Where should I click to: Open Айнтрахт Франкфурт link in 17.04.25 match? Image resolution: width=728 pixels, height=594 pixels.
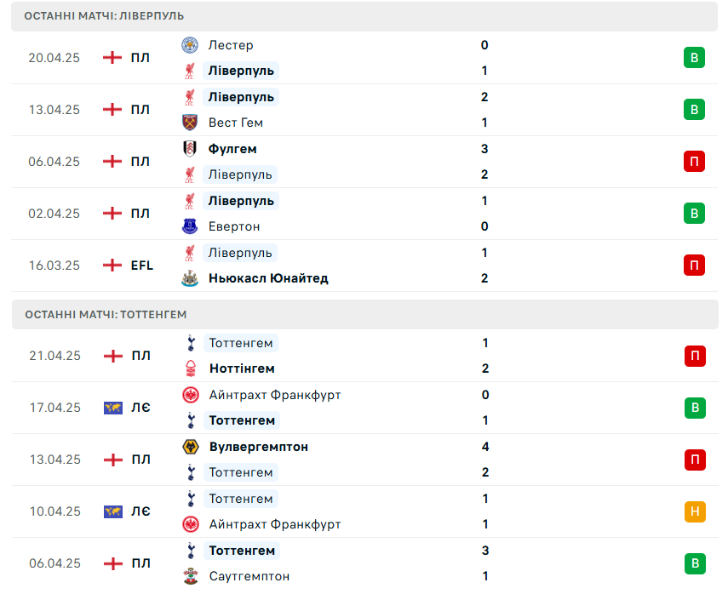(275, 395)
